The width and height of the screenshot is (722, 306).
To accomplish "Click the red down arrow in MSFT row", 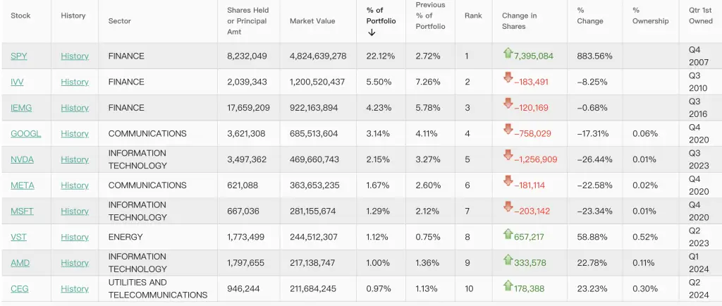I will click(x=508, y=207).
